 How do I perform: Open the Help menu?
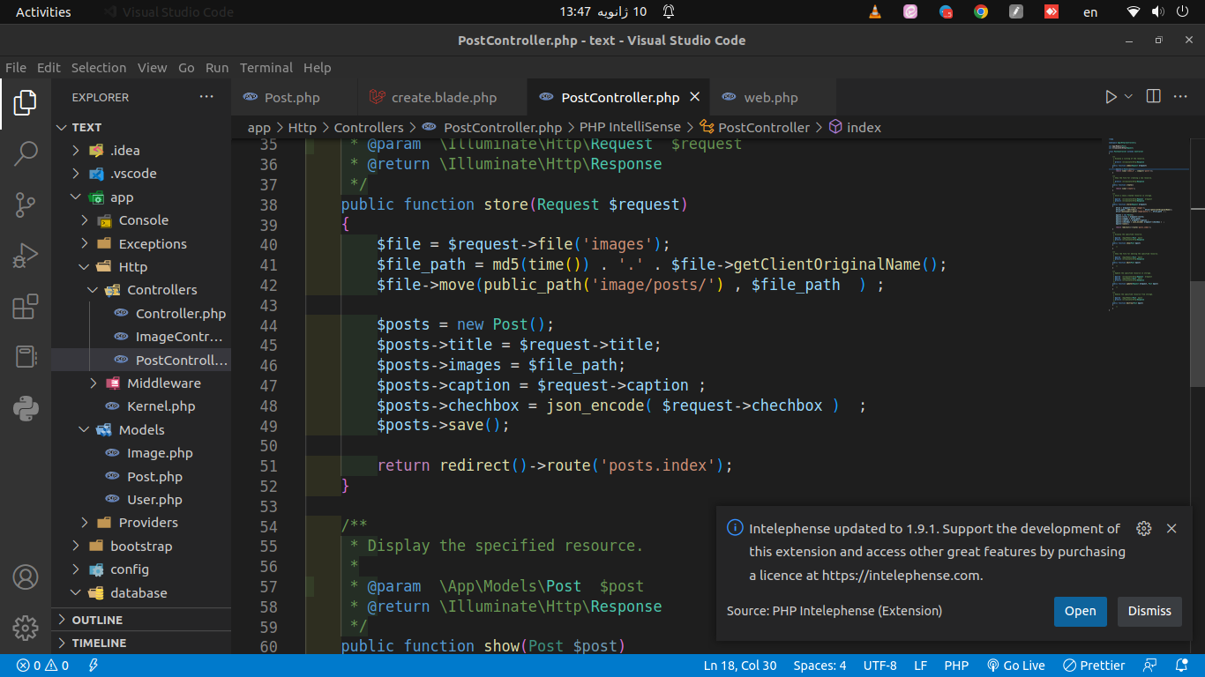(318, 68)
